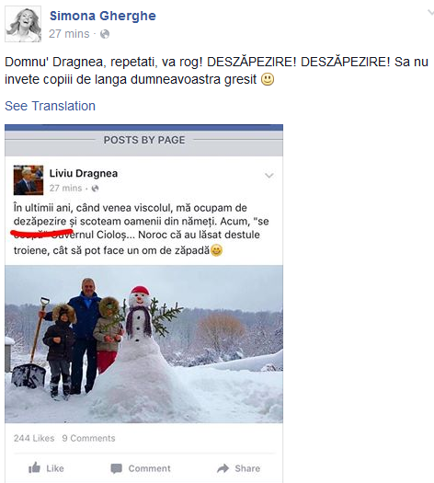
Task: Expand Liviu Dragnea post options chevron
Action: [269, 176]
